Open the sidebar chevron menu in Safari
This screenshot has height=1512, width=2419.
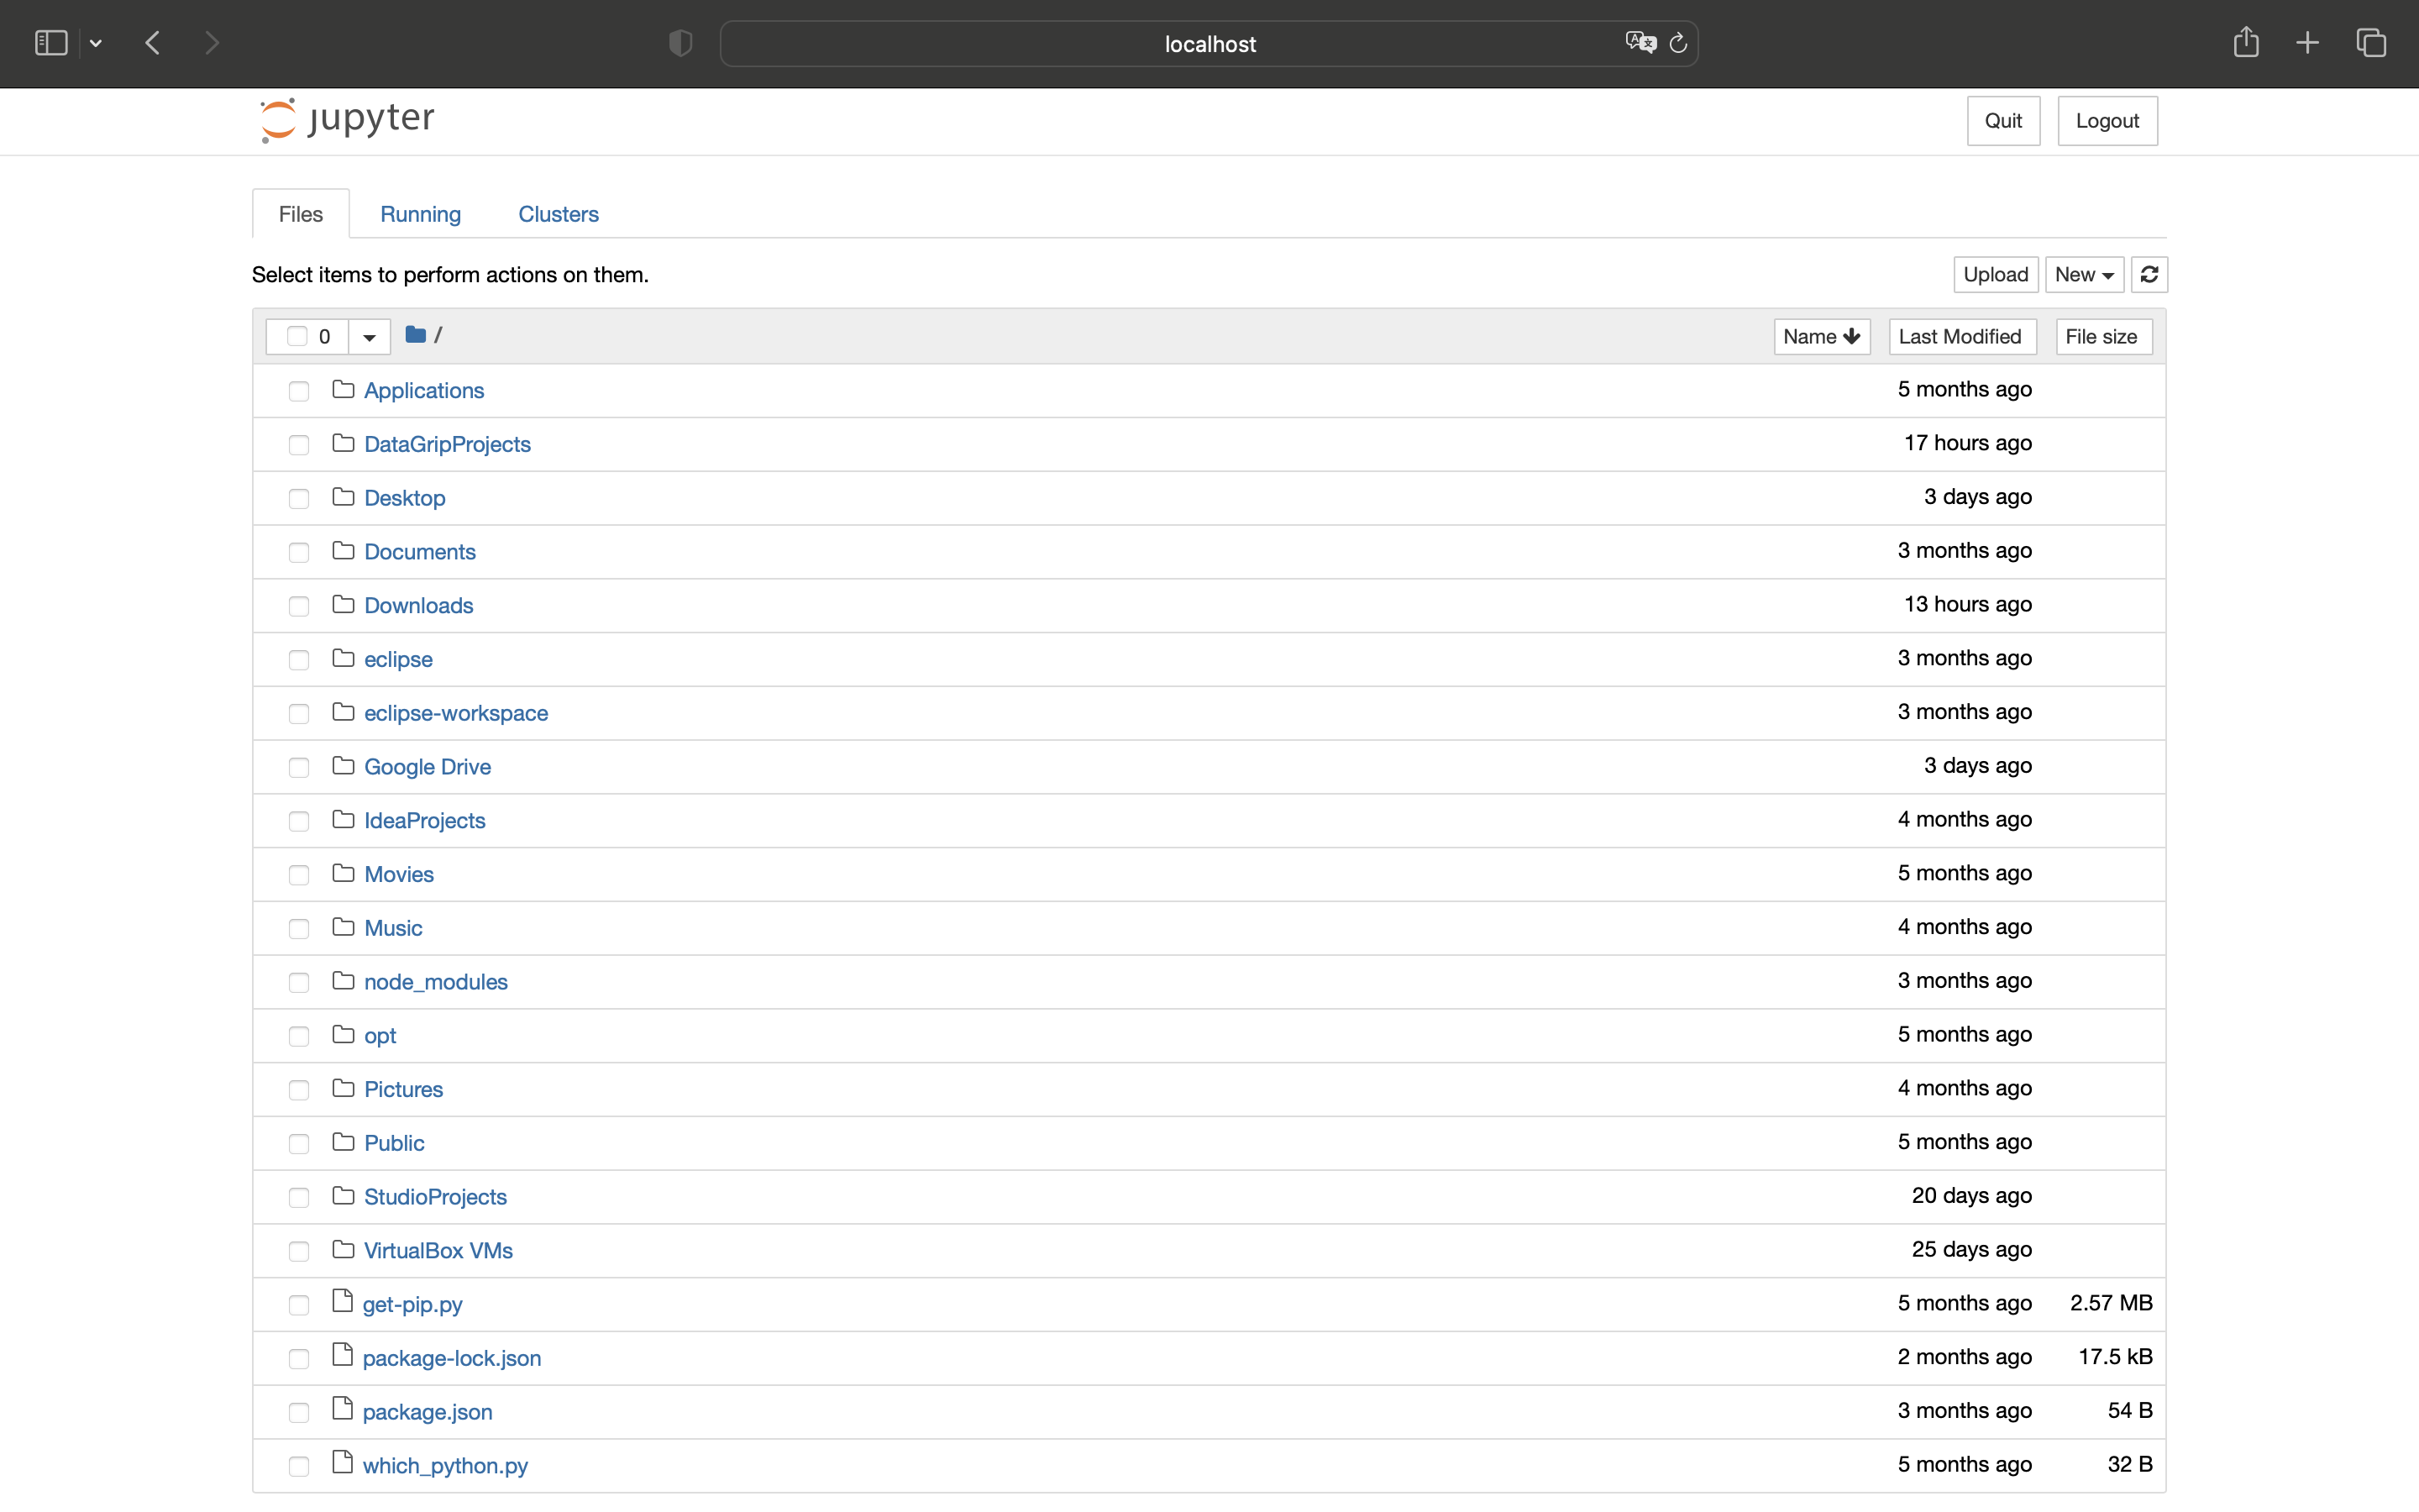point(96,43)
